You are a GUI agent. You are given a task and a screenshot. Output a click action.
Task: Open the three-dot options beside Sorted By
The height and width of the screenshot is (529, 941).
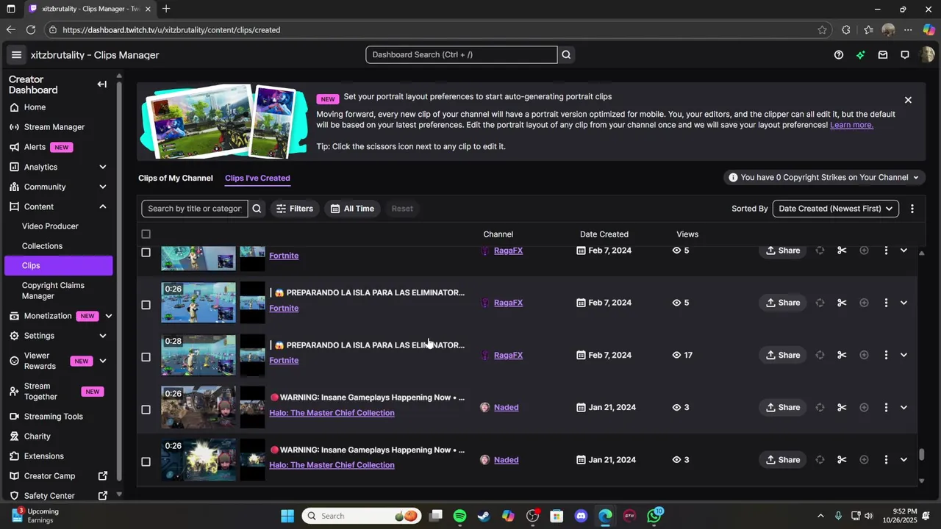(x=912, y=209)
